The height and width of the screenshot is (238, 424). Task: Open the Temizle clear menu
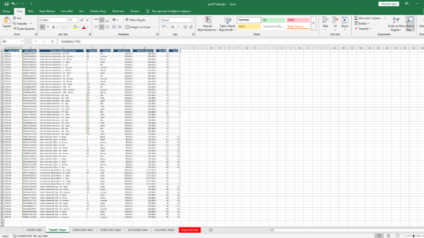point(363,29)
